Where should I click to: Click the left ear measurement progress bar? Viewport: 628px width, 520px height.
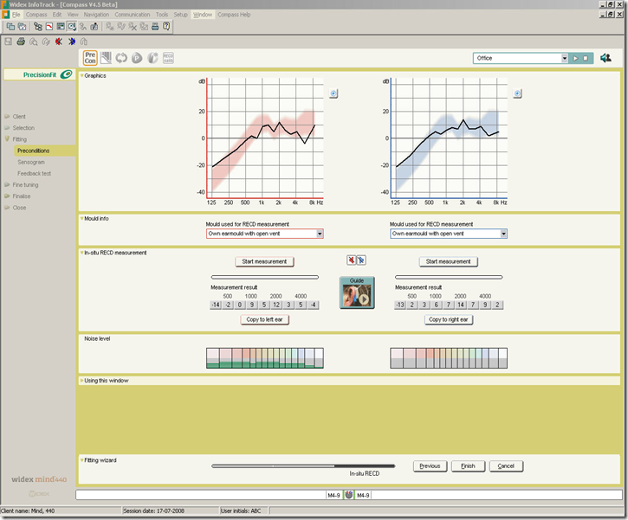click(265, 277)
